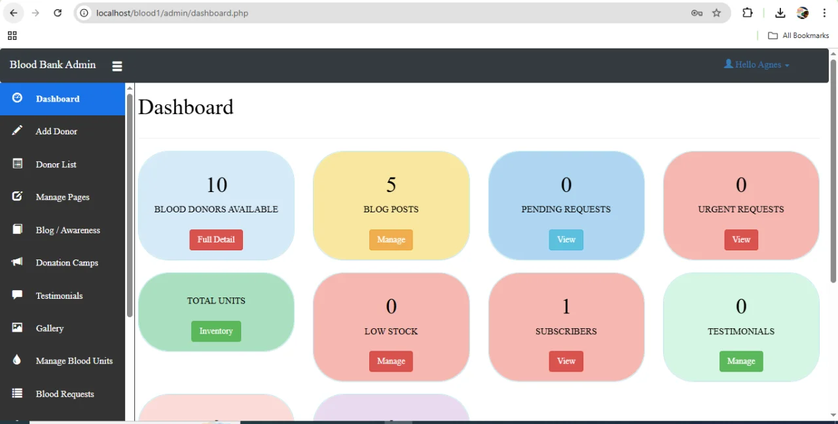Click the TOTAL UNITS label
This screenshot has width=838, height=424.
[x=216, y=301]
